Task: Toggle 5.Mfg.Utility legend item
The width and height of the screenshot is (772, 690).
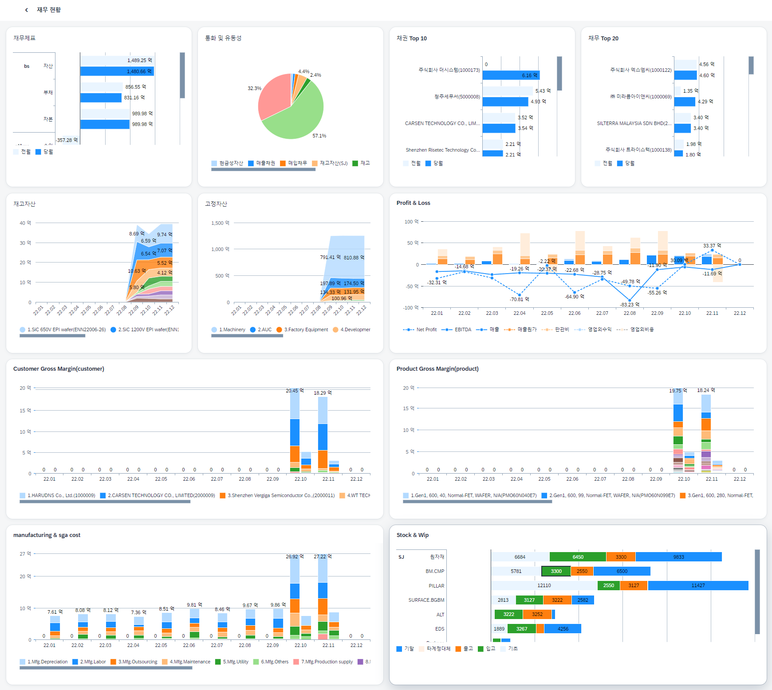Action: pyautogui.click(x=232, y=662)
